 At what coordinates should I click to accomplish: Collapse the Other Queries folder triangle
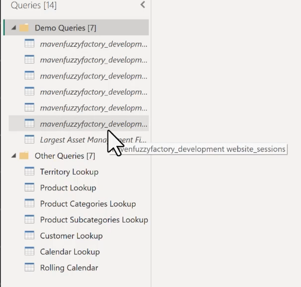(14, 156)
